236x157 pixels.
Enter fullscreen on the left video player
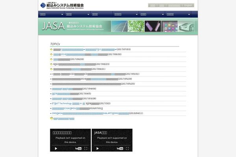(86, 149)
